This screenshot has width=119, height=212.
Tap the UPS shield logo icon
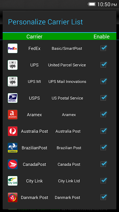(12, 65)
